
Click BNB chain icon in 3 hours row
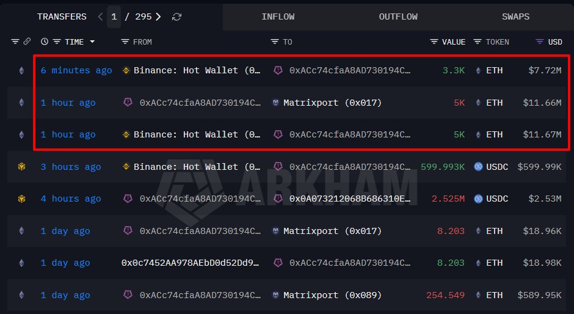(x=21, y=167)
